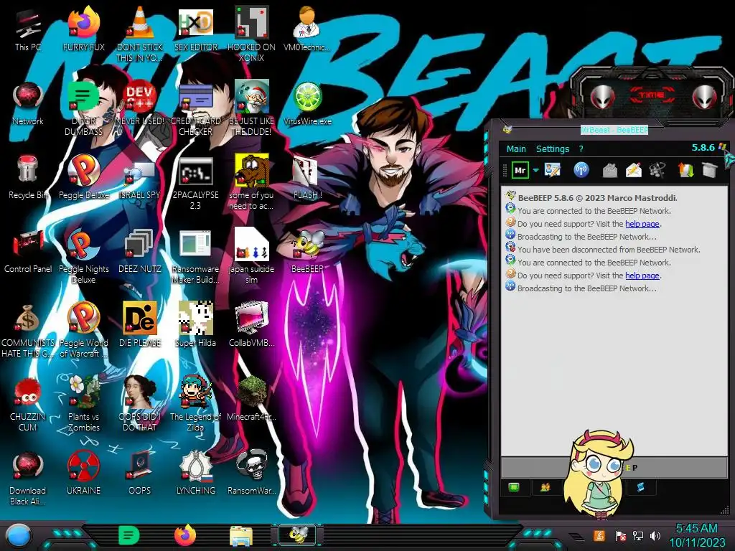Open the Action Center flag tray icon
Screen dimensions: 735x551
(x=621, y=535)
